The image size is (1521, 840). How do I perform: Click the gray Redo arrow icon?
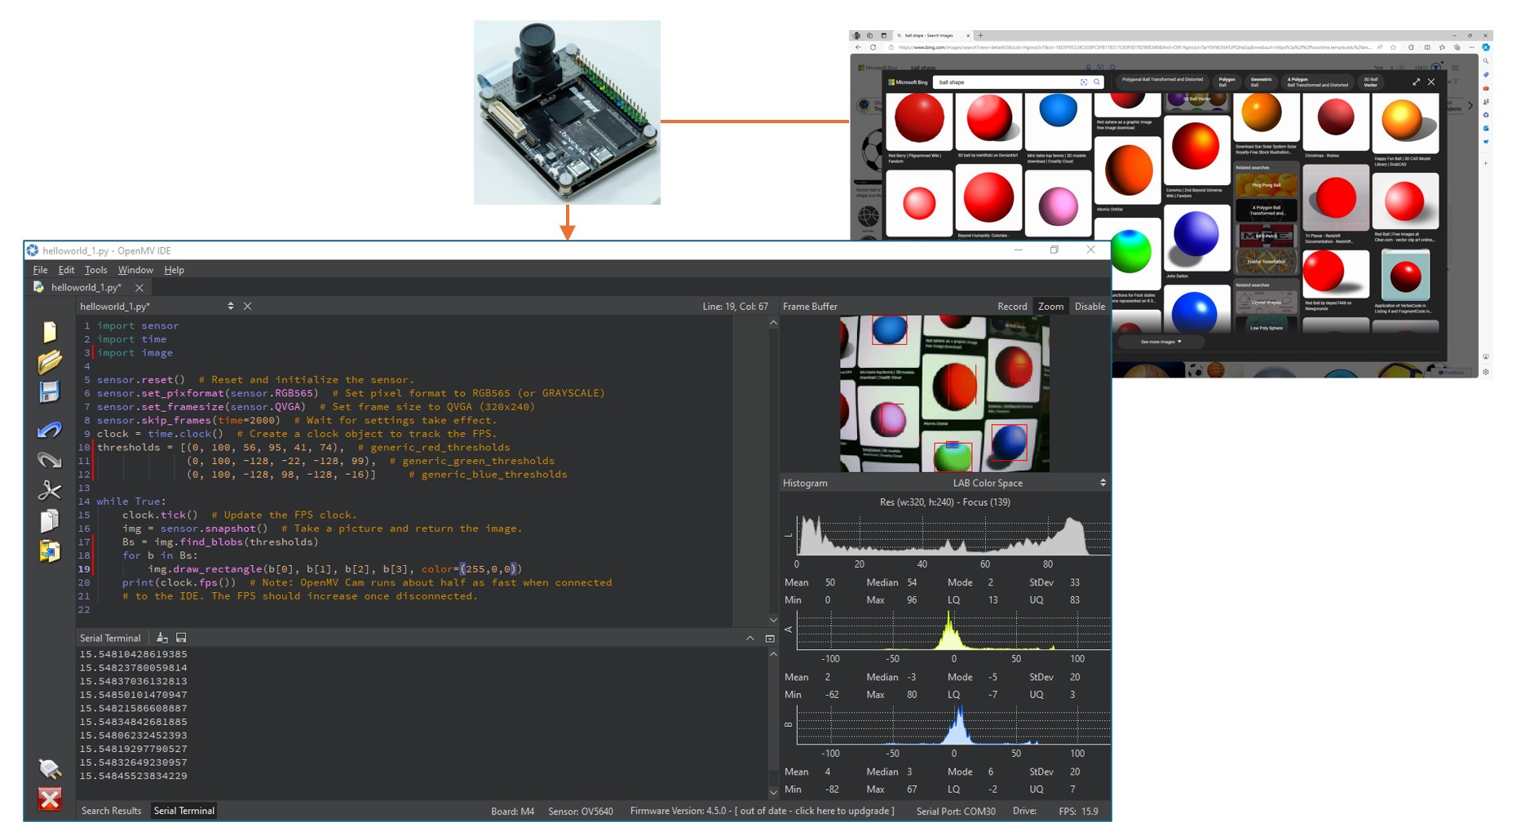(50, 460)
